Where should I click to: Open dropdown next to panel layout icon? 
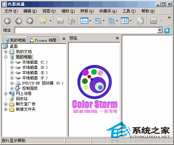90,21
